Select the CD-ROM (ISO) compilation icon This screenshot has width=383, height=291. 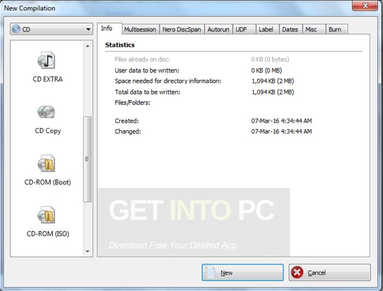coord(47,215)
